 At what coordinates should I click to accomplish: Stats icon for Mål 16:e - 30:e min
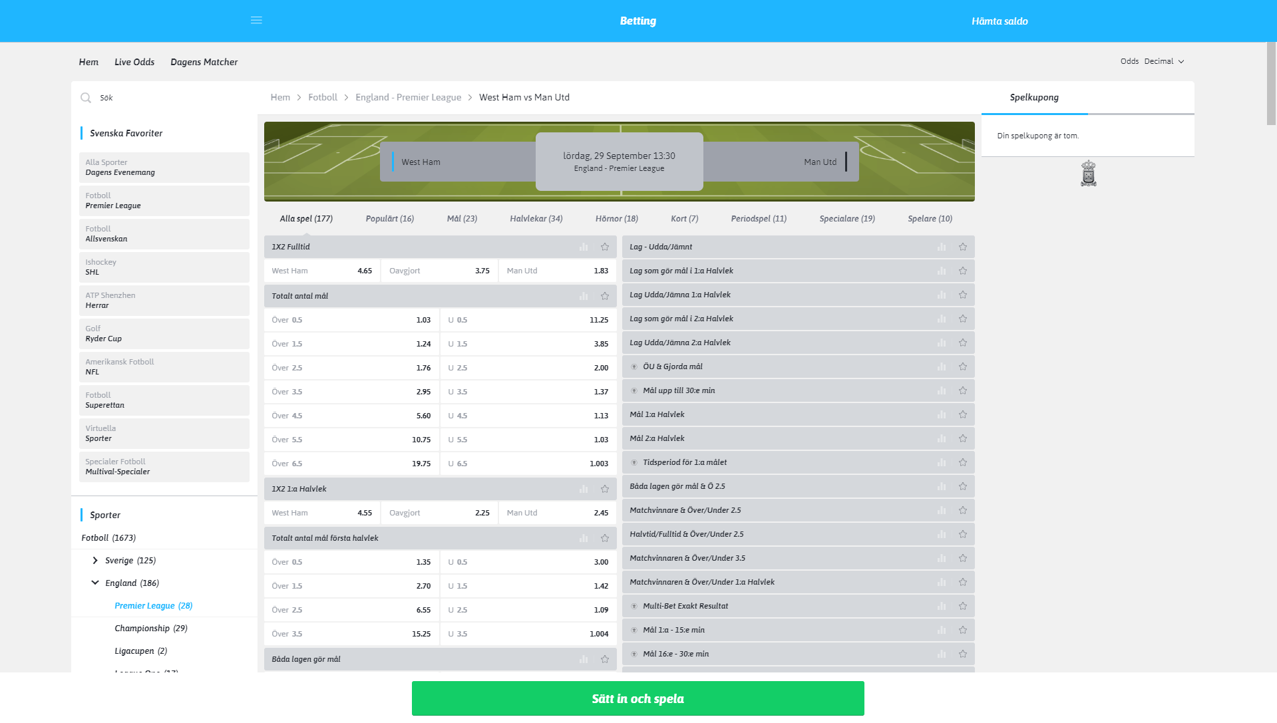(942, 654)
